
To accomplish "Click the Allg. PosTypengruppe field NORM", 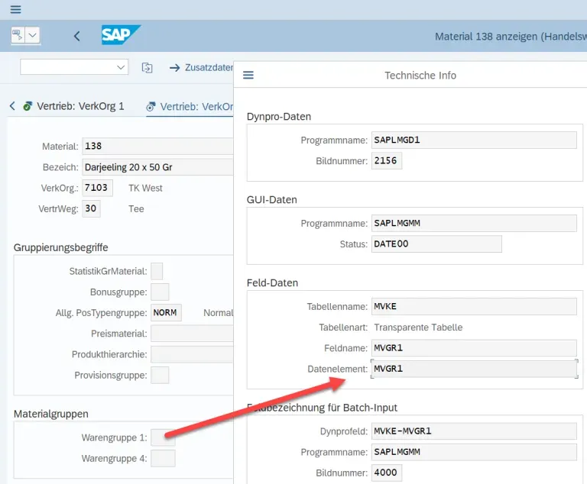I will click(164, 312).
